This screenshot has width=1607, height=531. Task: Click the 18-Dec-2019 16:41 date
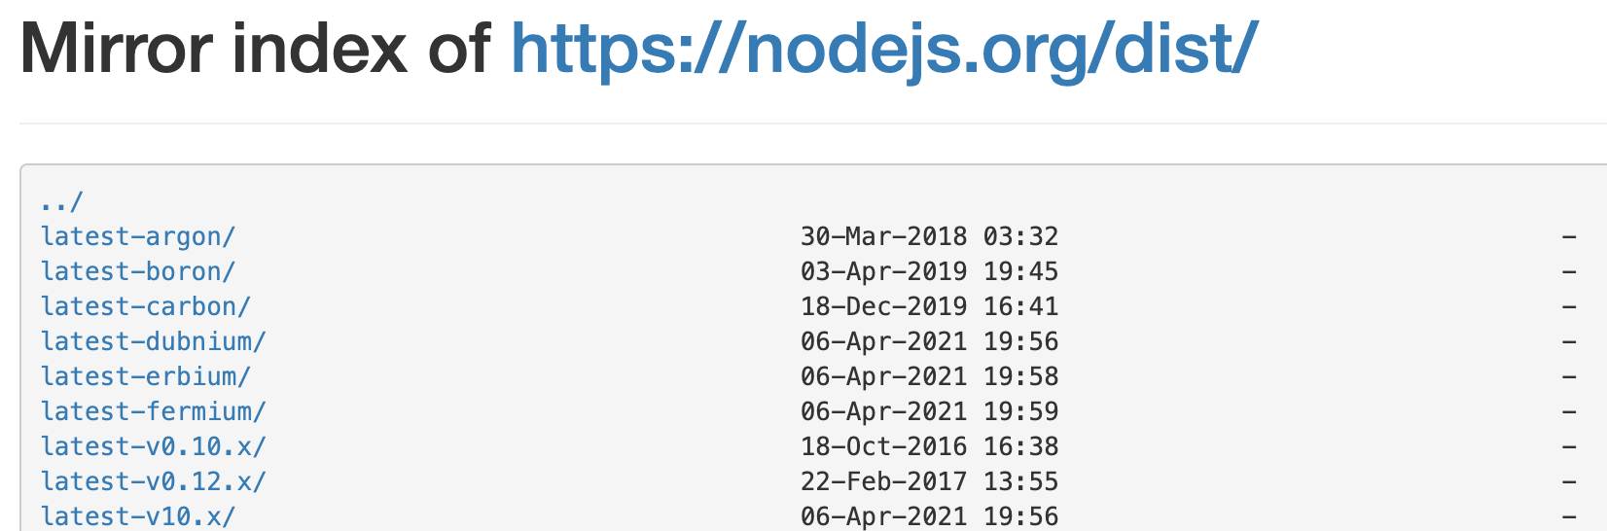pos(929,306)
